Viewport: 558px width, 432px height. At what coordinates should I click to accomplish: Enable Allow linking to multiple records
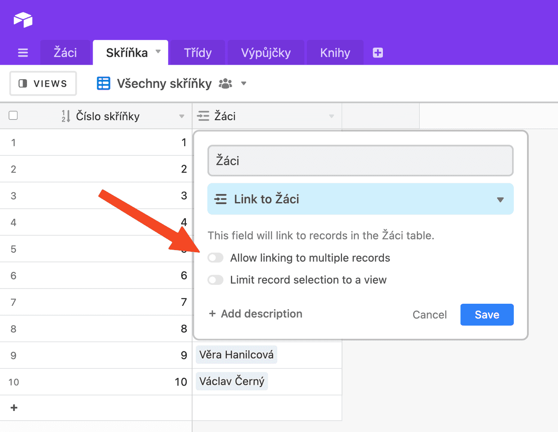215,257
